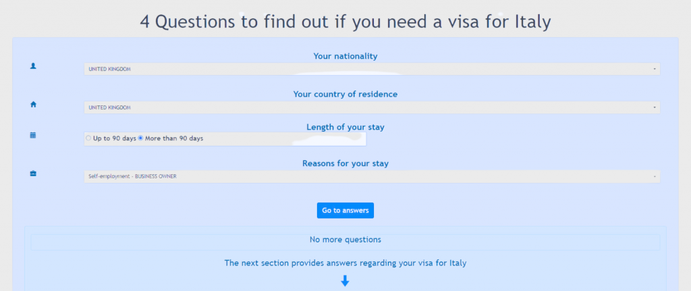Image resolution: width=691 pixels, height=291 pixels.
Task: Click the "Reasons for your stay" label
Action: [x=345, y=163]
